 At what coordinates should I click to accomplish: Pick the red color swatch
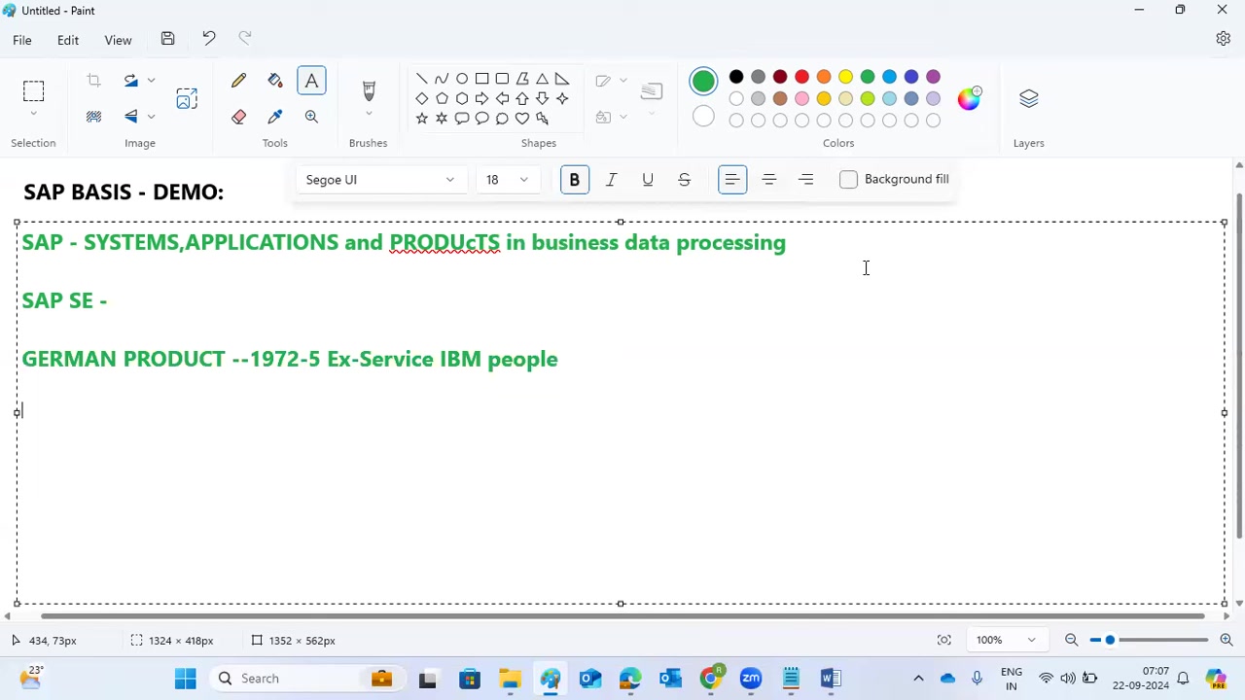(801, 77)
